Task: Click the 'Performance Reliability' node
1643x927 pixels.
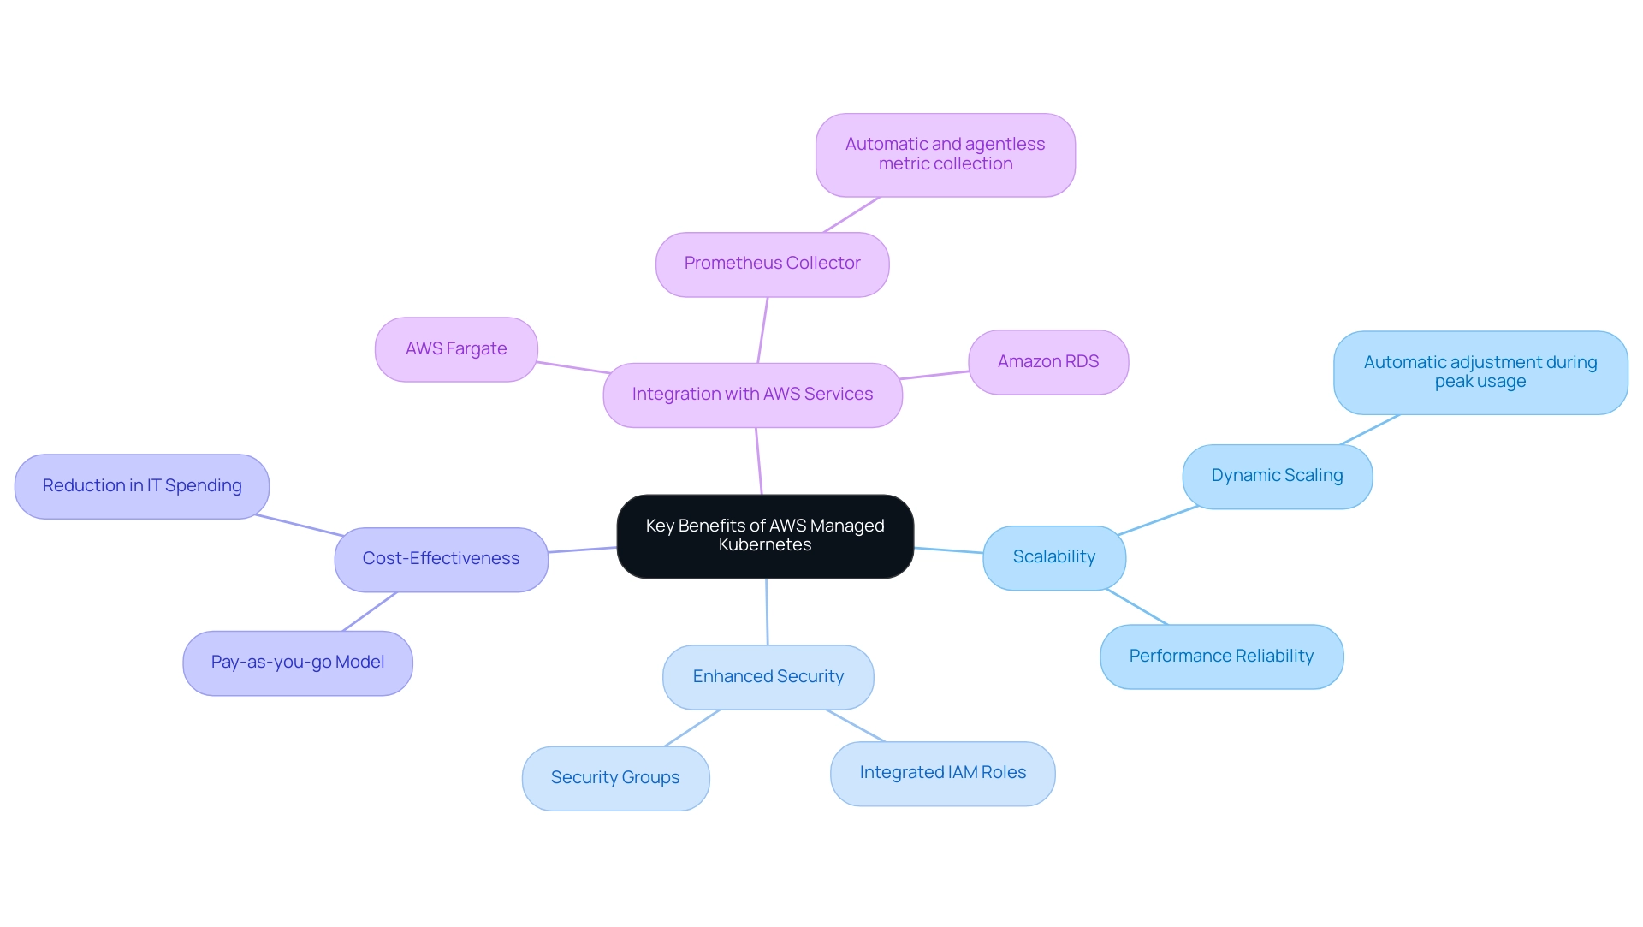Action: point(1222,655)
